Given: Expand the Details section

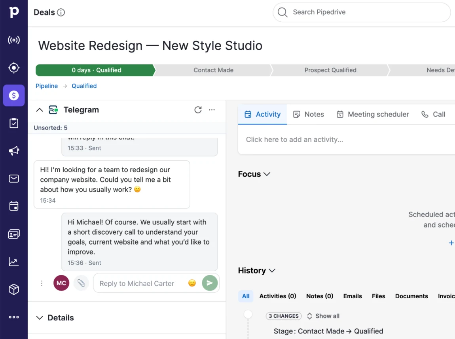Looking at the screenshot, I should (x=40, y=318).
